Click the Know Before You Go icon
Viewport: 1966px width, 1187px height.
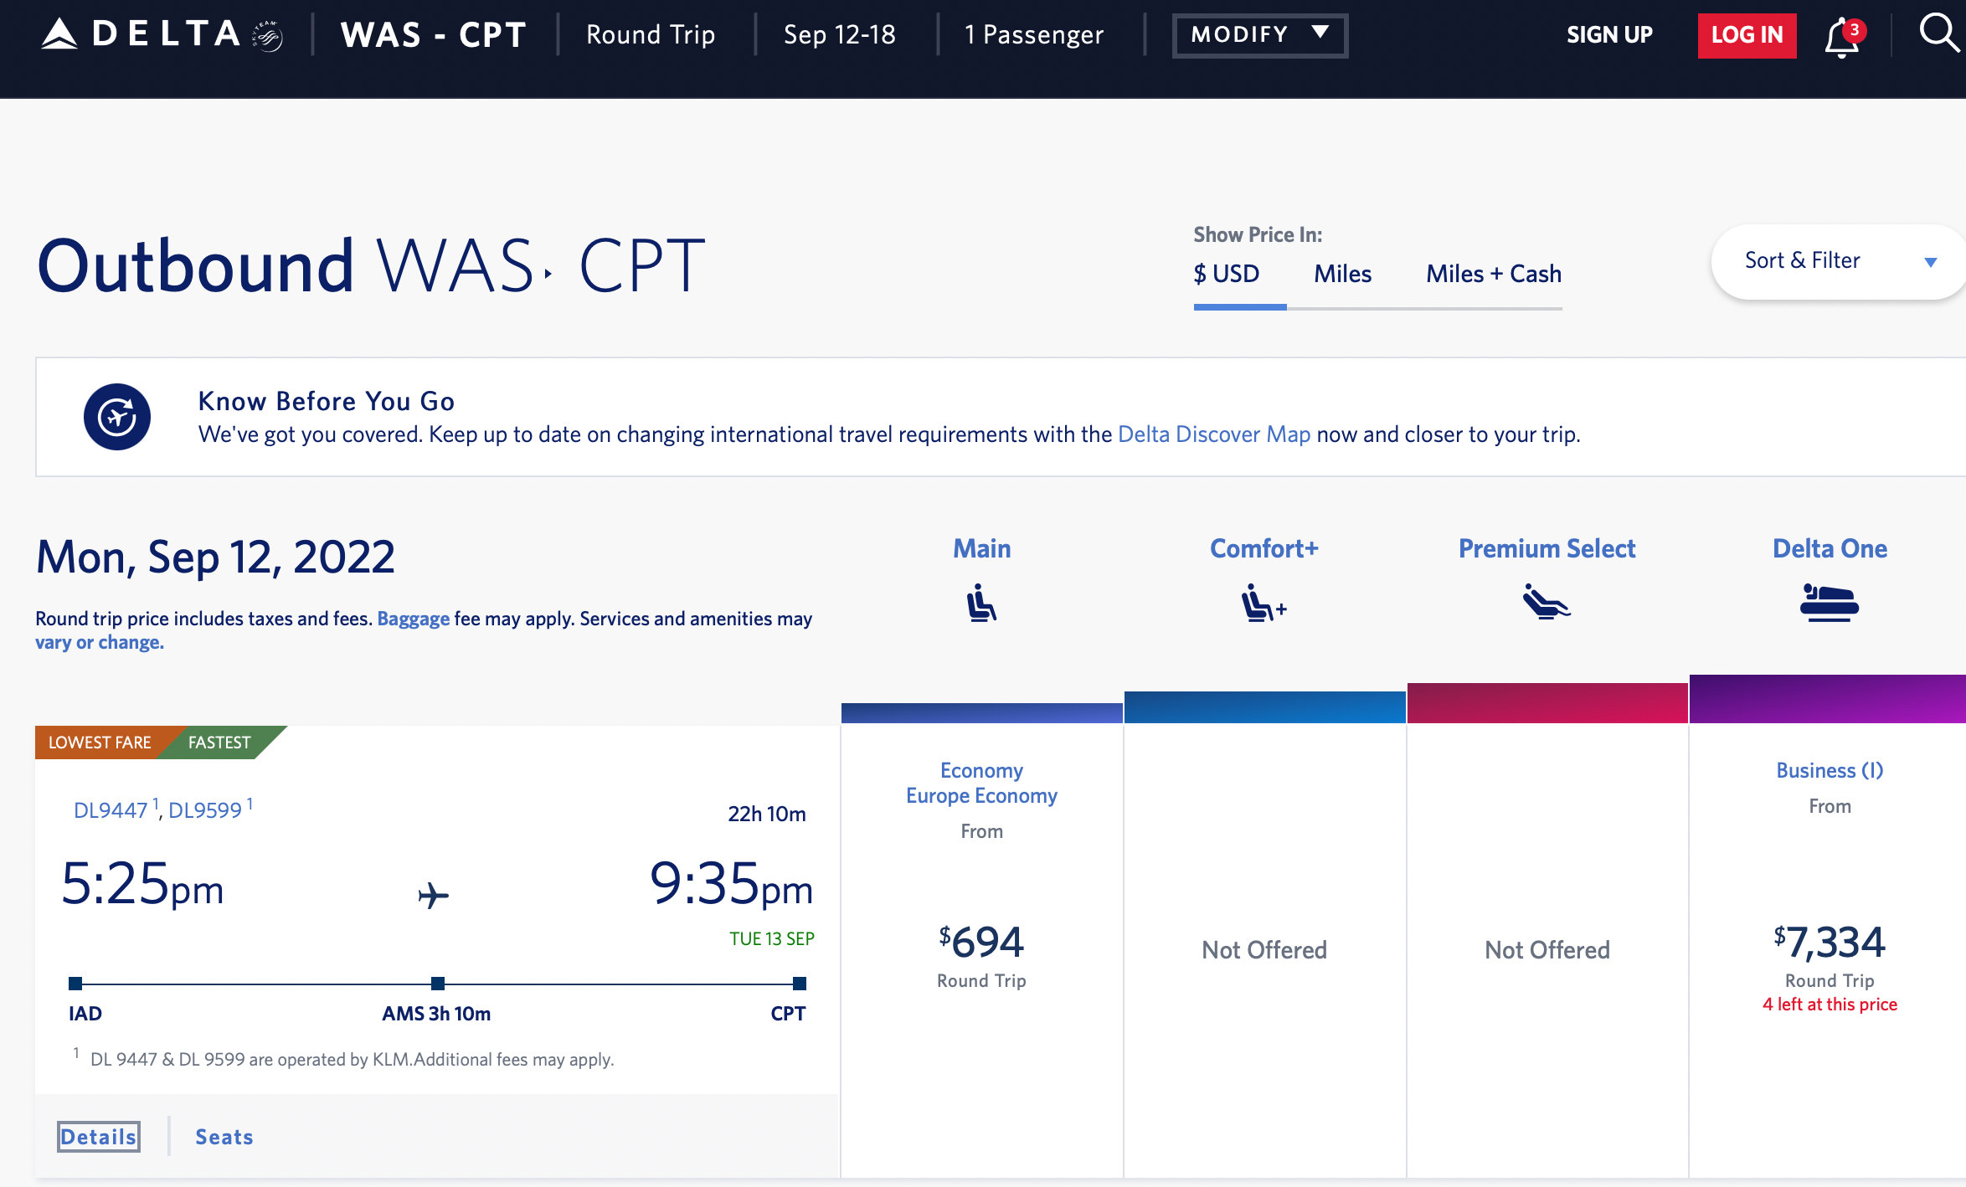click(117, 417)
